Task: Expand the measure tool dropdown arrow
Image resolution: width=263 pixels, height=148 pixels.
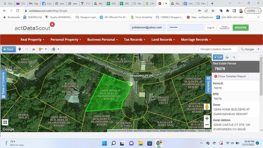Action: pyautogui.click(x=46, y=49)
